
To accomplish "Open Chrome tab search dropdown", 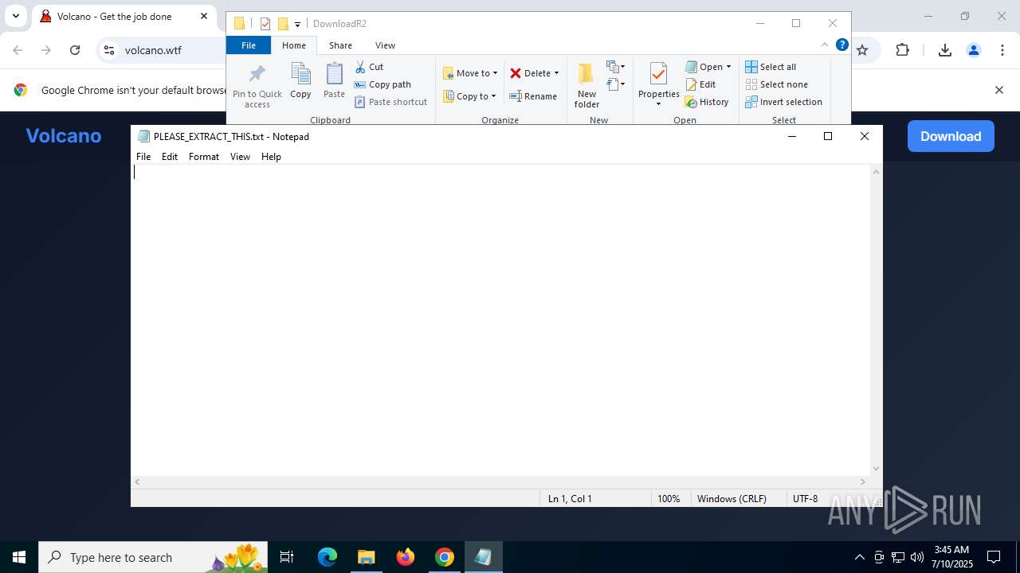I will point(15,16).
